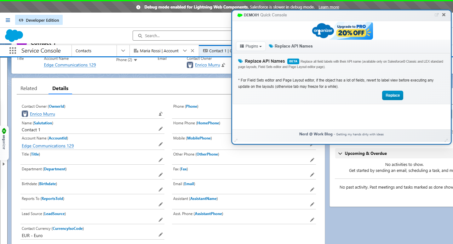Close the DEMO01 Quick Console panel
Viewport: 453px width, 244px height.
click(444, 15)
